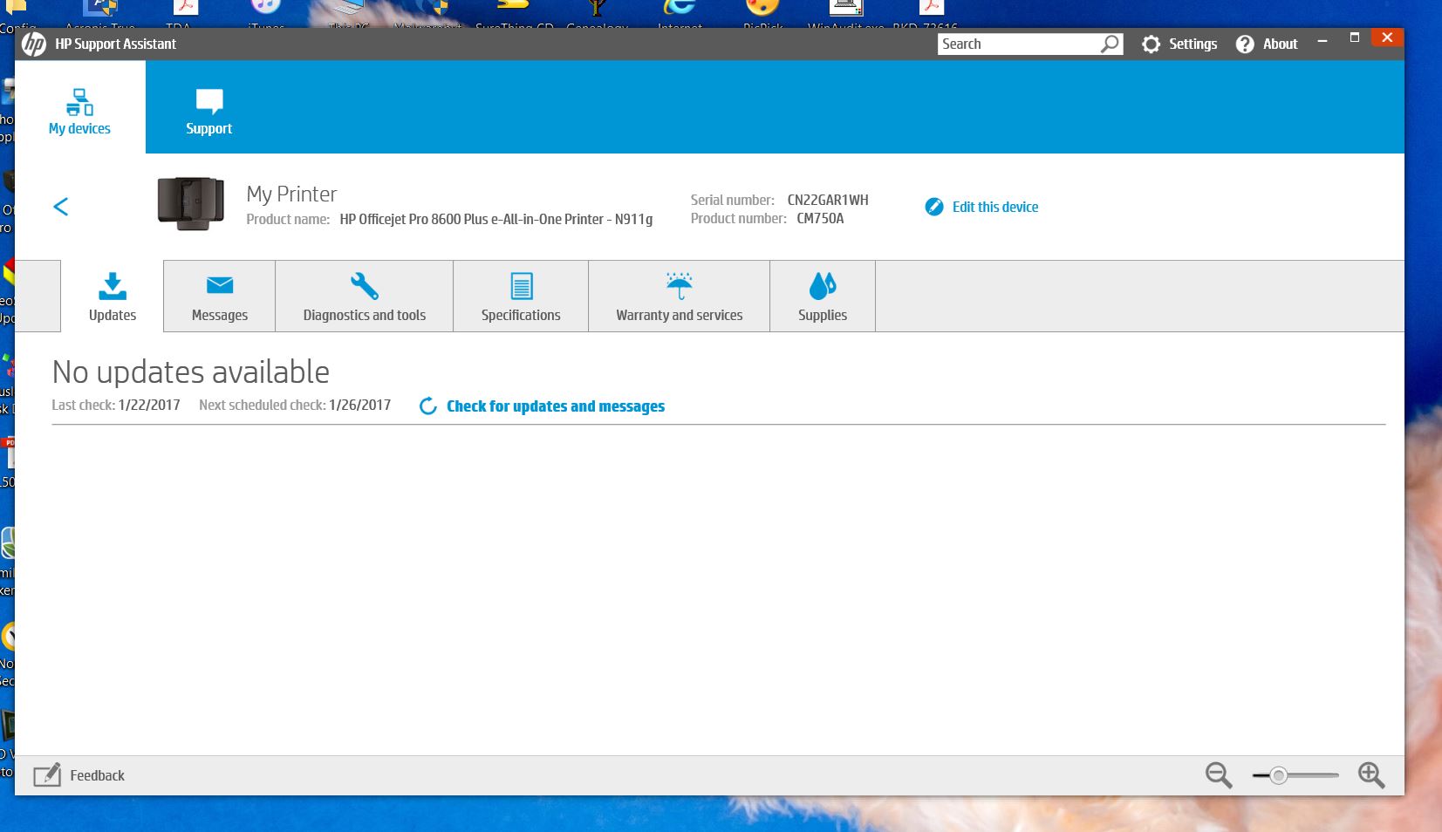Select the Supplies tab
Viewport: 1442px width, 832px height.
822,297
